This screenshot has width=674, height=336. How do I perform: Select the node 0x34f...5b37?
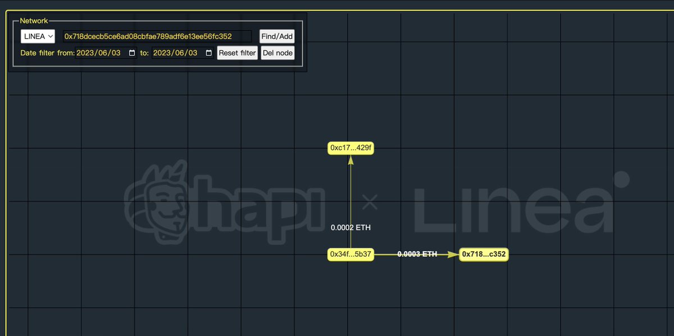351,254
